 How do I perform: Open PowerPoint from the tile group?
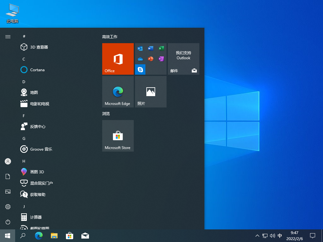tap(151, 59)
